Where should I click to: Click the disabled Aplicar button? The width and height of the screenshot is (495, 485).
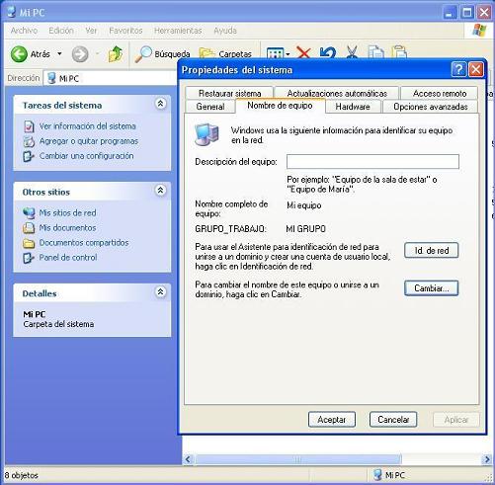(456, 420)
